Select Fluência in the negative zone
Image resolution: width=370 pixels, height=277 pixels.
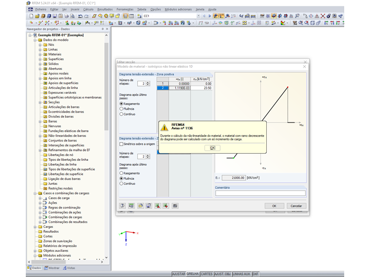pos(121,178)
